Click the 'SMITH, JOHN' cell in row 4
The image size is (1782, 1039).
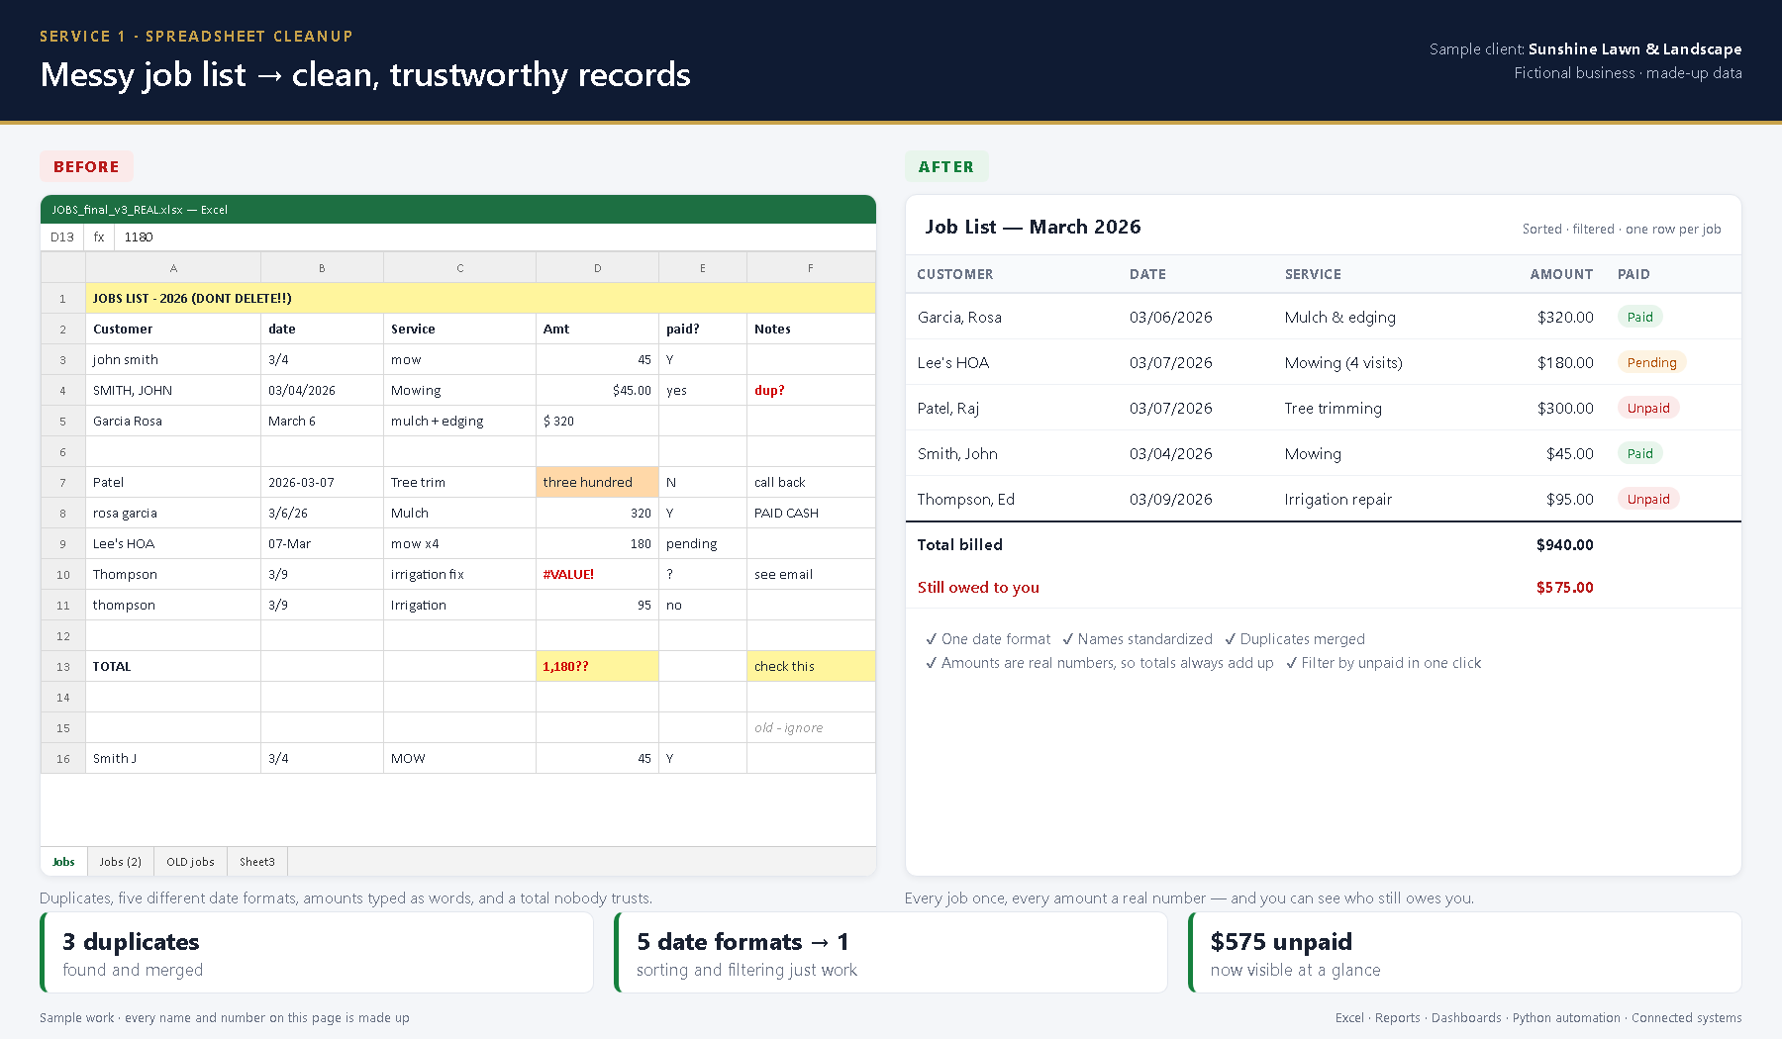[173, 391]
